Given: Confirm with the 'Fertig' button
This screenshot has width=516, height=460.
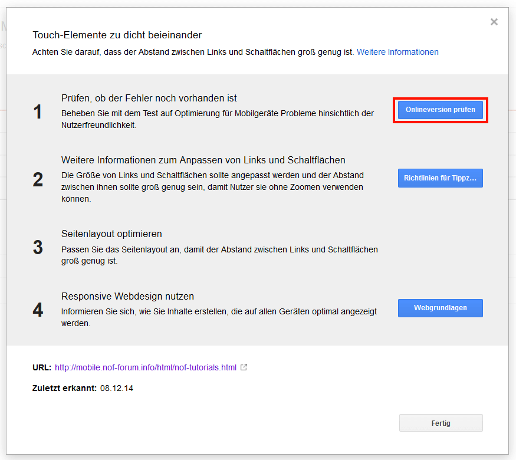Looking at the screenshot, I should (441, 423).
